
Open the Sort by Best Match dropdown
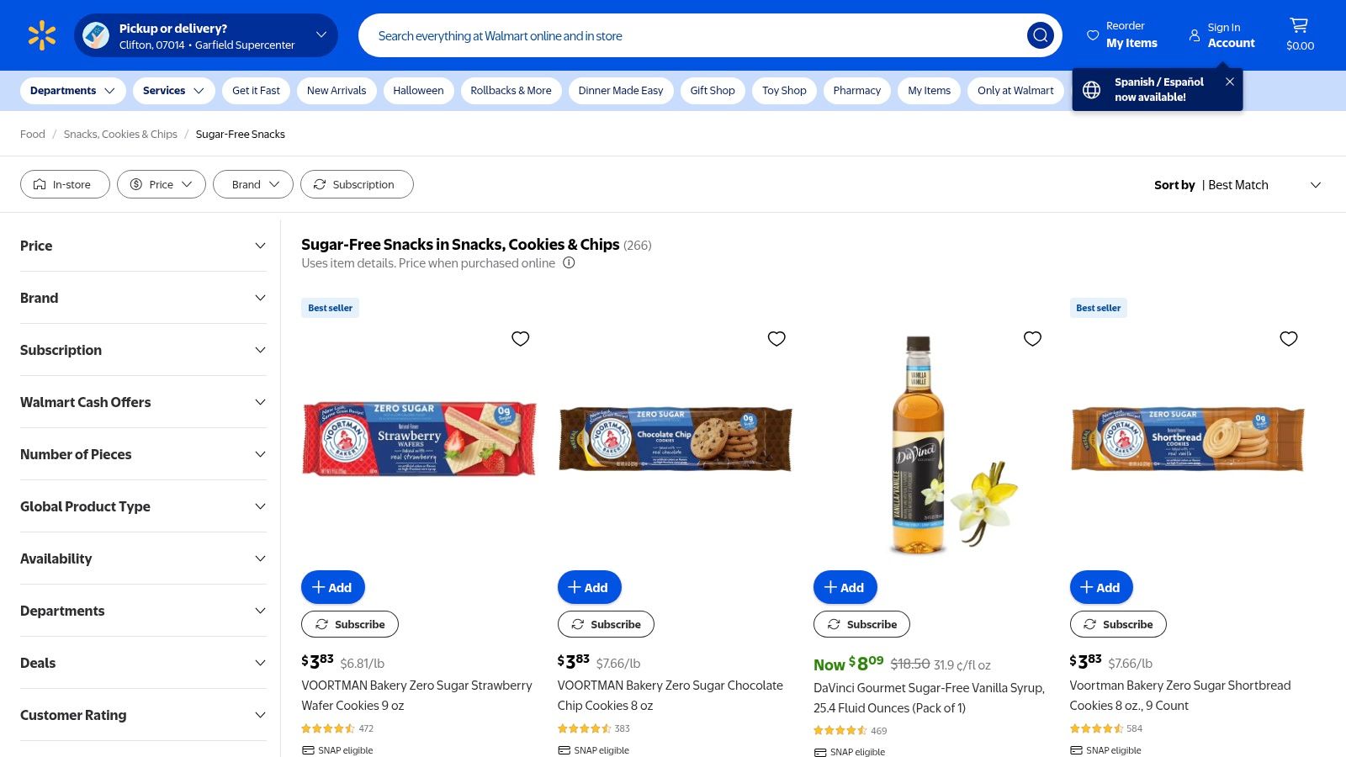1237,185
